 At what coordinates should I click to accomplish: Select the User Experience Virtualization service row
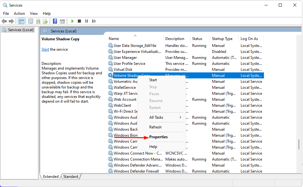(186, 52)
